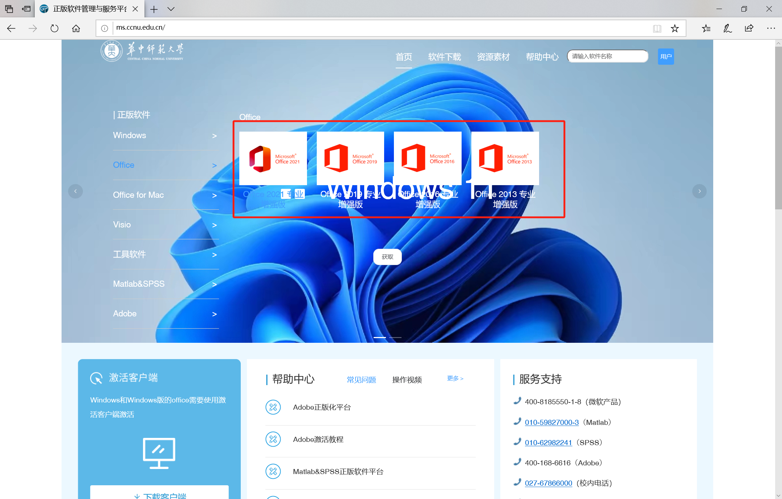Image resolution: width=782 pixels, height=499 pixels.
Task: Open the Matlab&SPSS正版软件平台 help article
Action: 338,472
